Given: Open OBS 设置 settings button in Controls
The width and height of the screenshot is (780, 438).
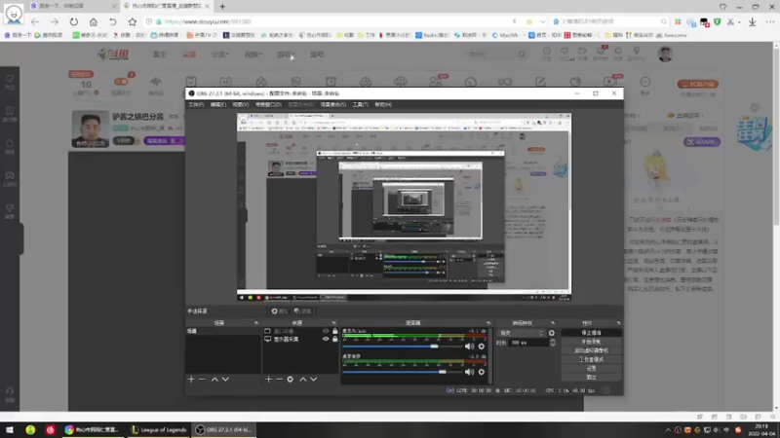Looking at the screenshot, I should pyautogui.click(x=591, y=369).
